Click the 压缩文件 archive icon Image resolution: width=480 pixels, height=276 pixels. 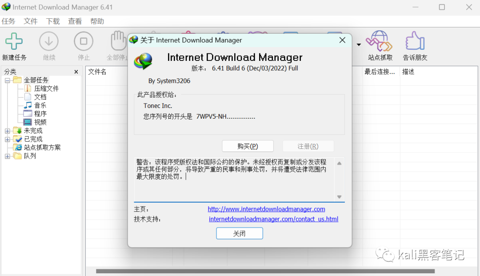(28, 88)
